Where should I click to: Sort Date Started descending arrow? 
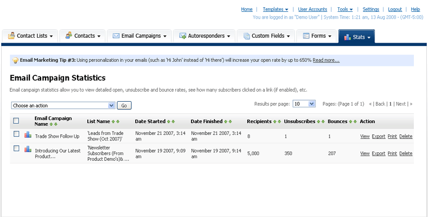(x=173, y=121)
